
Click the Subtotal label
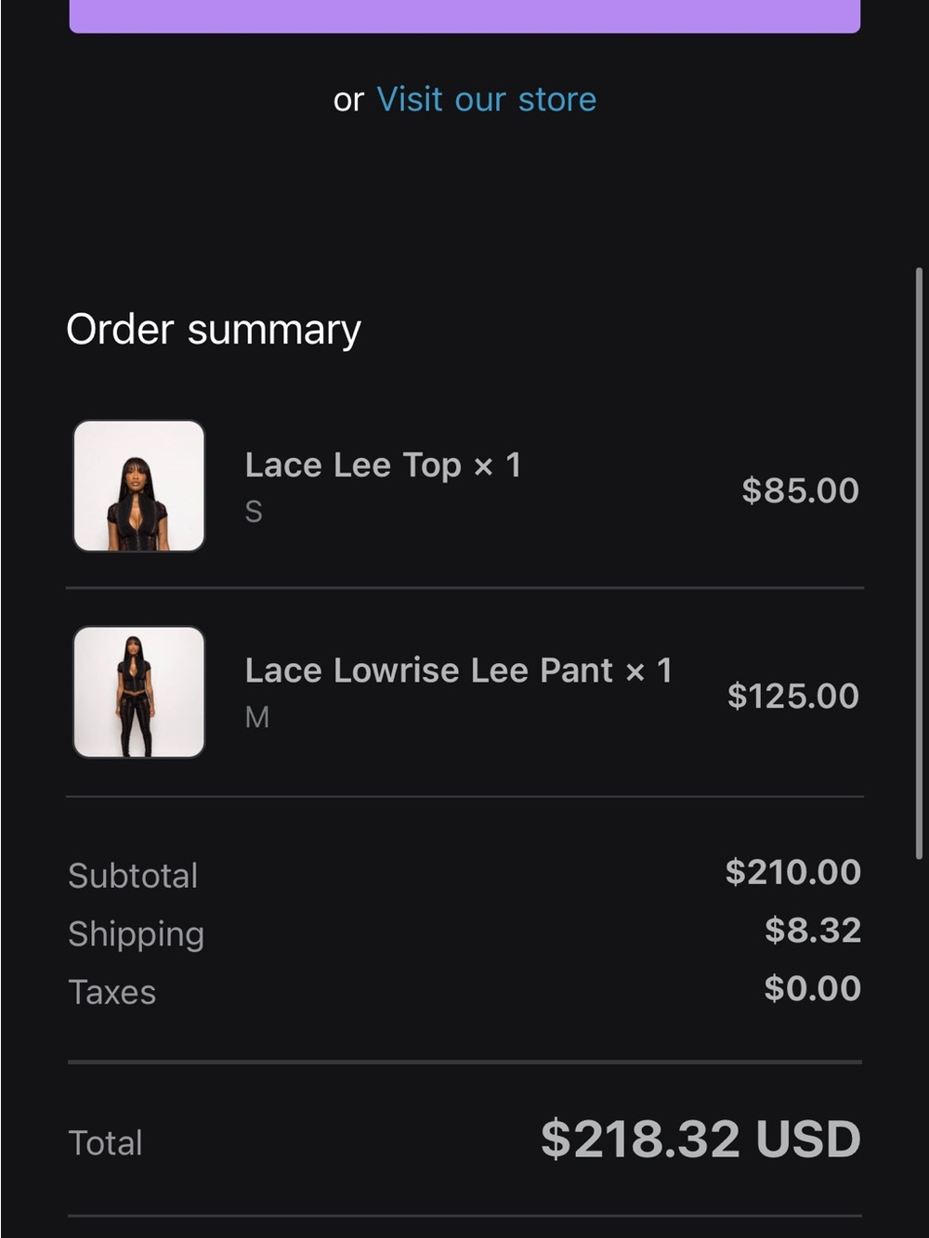click(x=133, y=876)
